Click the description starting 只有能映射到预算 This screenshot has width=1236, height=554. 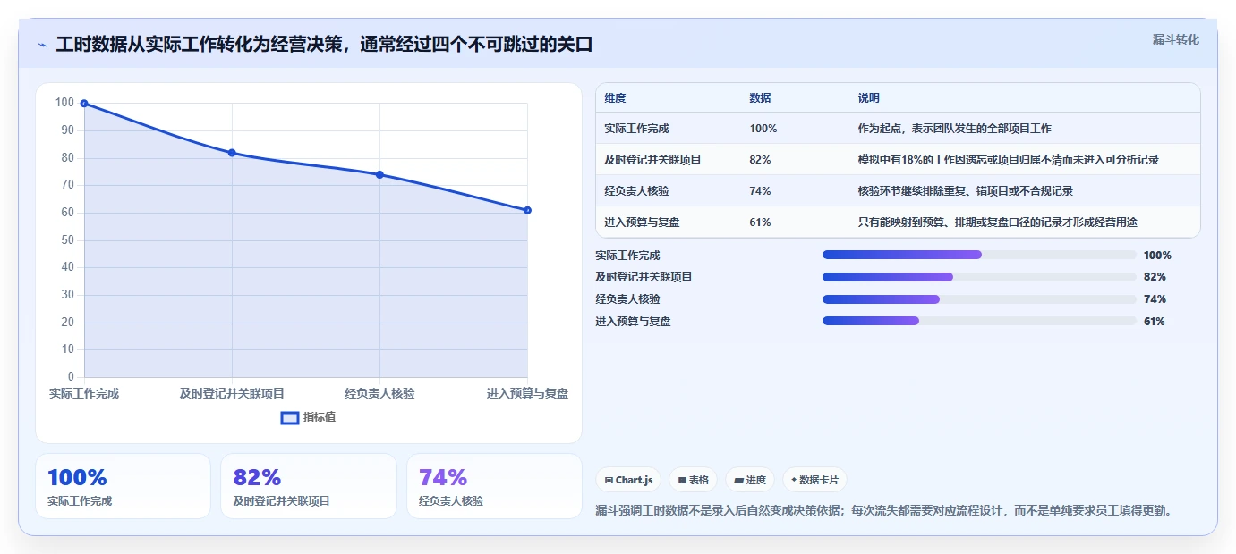(x=997, y=222)
